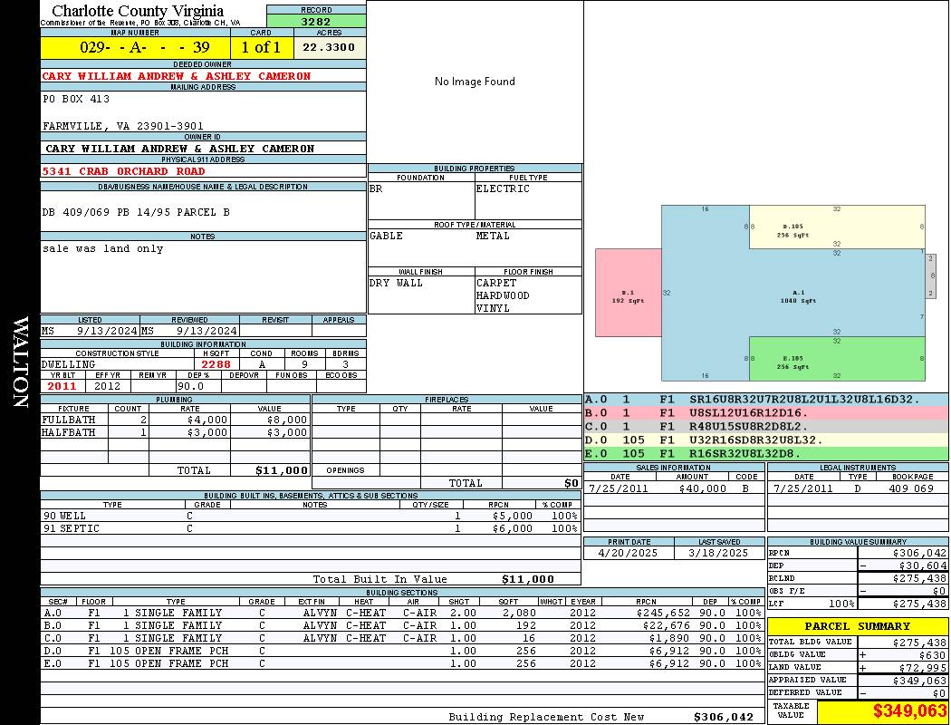951x725 pixels.
Task: Click the Parcel Summary yellow header
Action: [x=858, y=626]
